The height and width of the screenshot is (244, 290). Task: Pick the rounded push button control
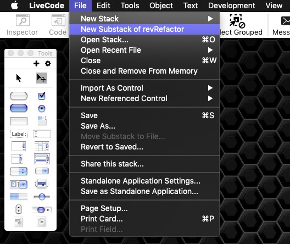point(19,96)
